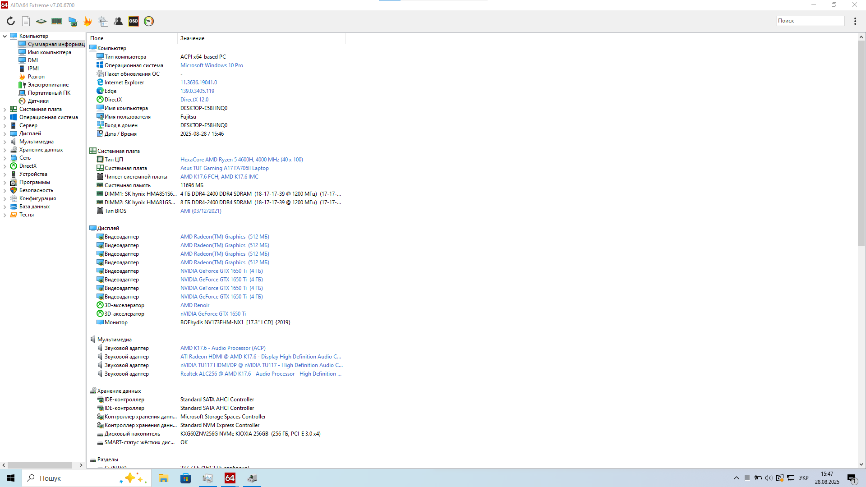The width and height of the screenshot is (866, 487).
Task: Click the CPU chip toolbar icon
Action: coord(41,21)
